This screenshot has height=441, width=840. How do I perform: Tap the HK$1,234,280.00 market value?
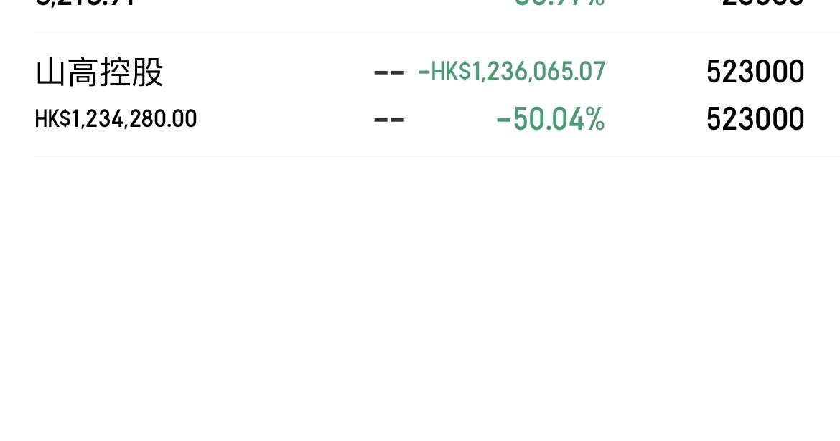[x=116, y=119]
